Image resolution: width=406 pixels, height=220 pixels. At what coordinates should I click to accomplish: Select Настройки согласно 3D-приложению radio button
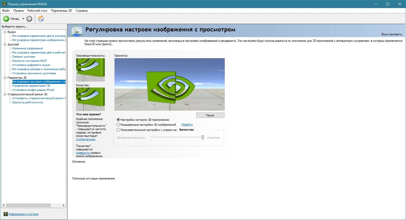click(118, 120)
